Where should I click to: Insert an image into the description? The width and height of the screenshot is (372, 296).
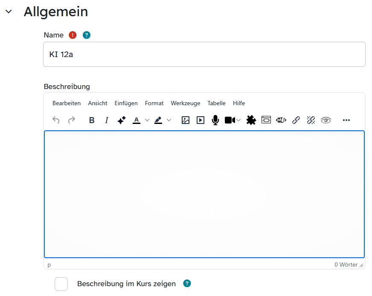pyautogui.click(x=186, y=120)
